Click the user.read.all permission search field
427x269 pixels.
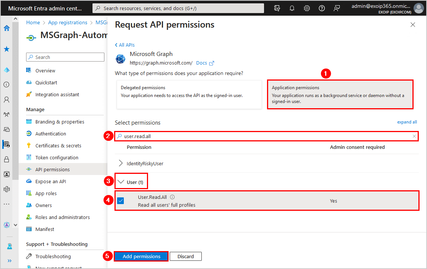pos(261,137)
